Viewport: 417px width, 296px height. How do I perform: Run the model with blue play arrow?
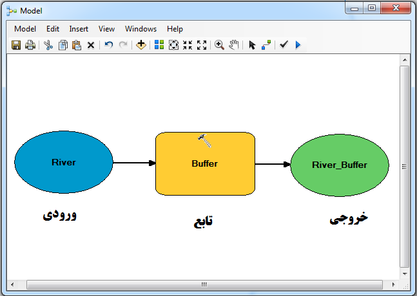(298, 45)
